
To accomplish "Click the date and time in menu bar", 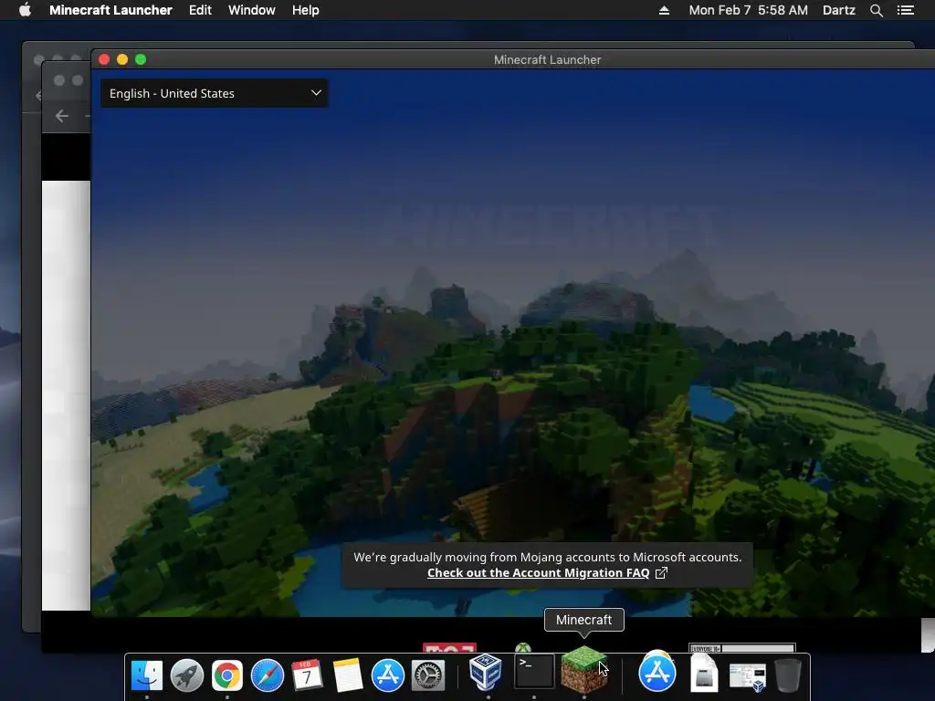I will (748, 10).
